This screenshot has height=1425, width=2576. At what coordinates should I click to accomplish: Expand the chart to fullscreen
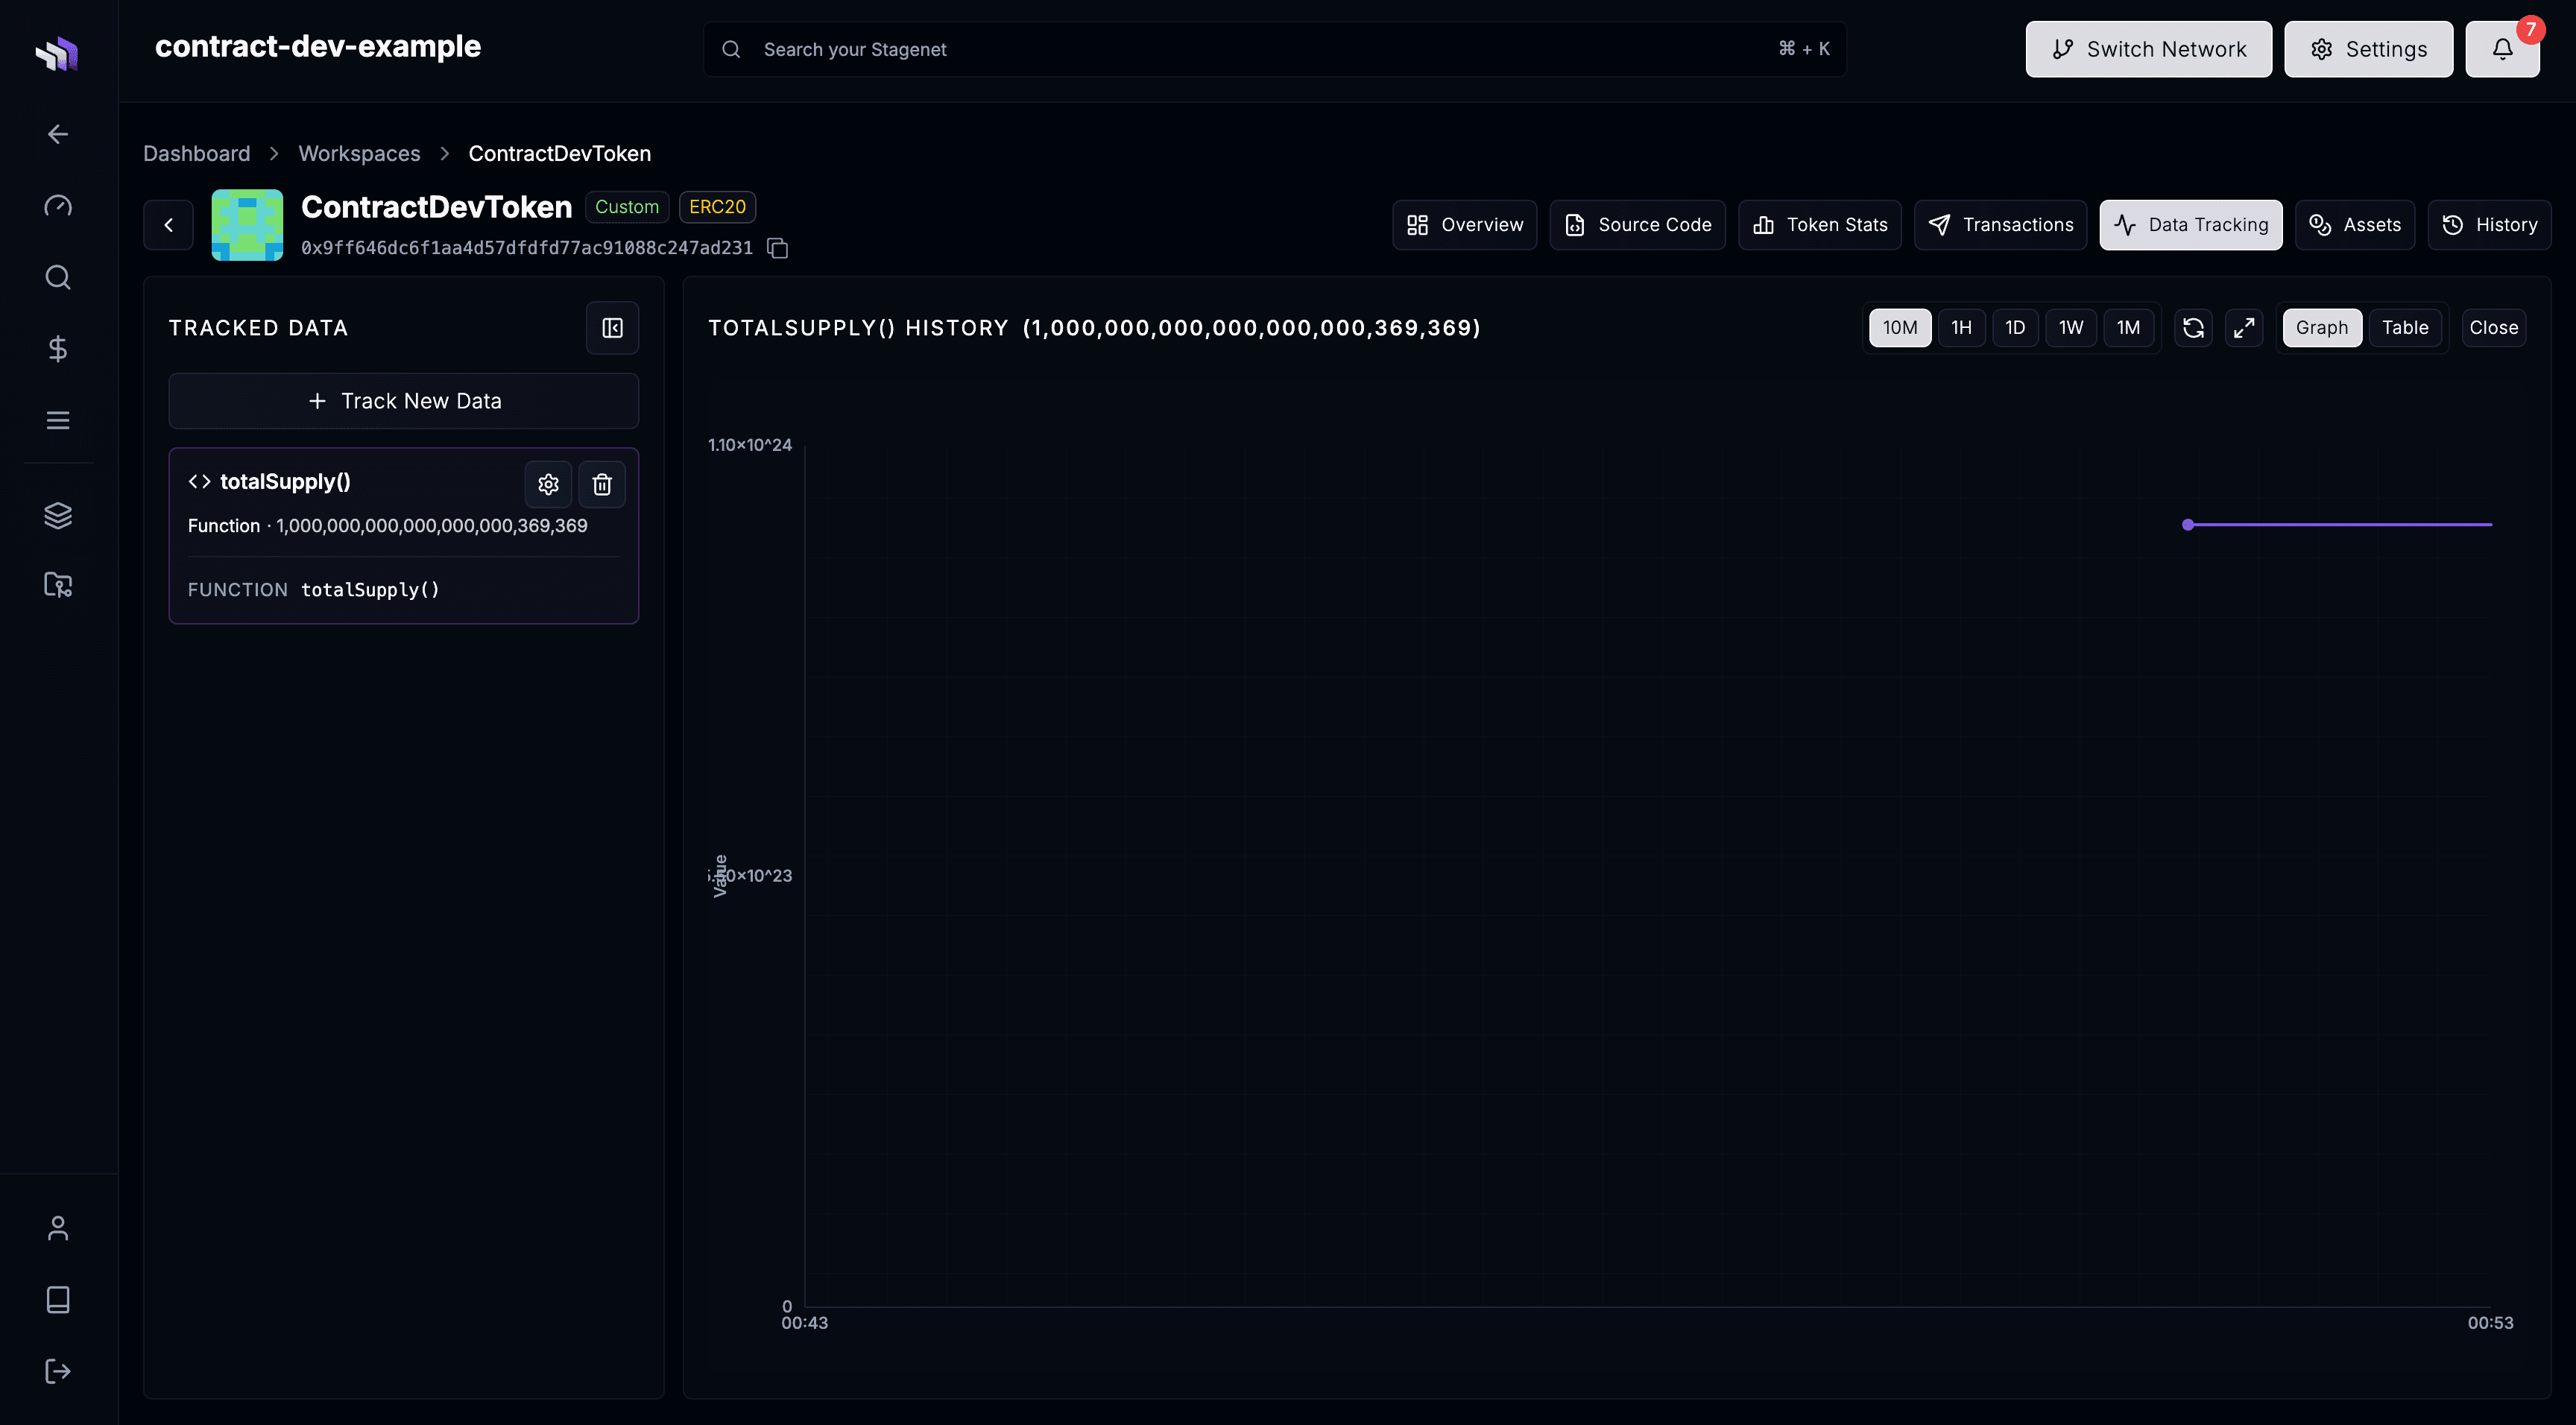click(x=2244, y=327)
